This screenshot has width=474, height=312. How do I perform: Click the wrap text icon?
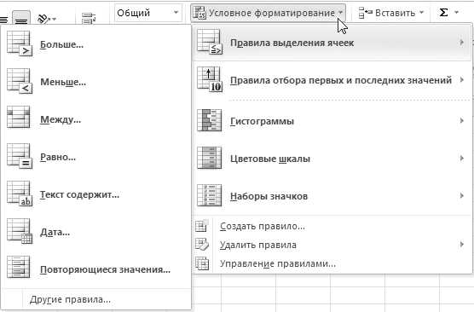(x=89, y=19)
